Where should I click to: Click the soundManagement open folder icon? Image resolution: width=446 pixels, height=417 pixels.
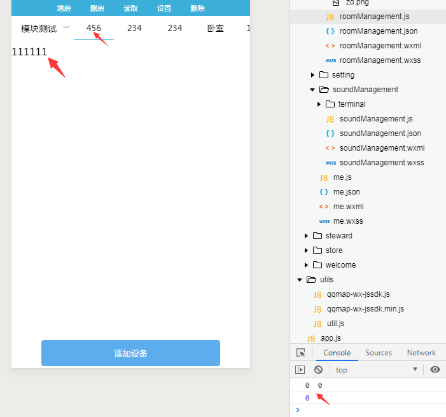324,90
